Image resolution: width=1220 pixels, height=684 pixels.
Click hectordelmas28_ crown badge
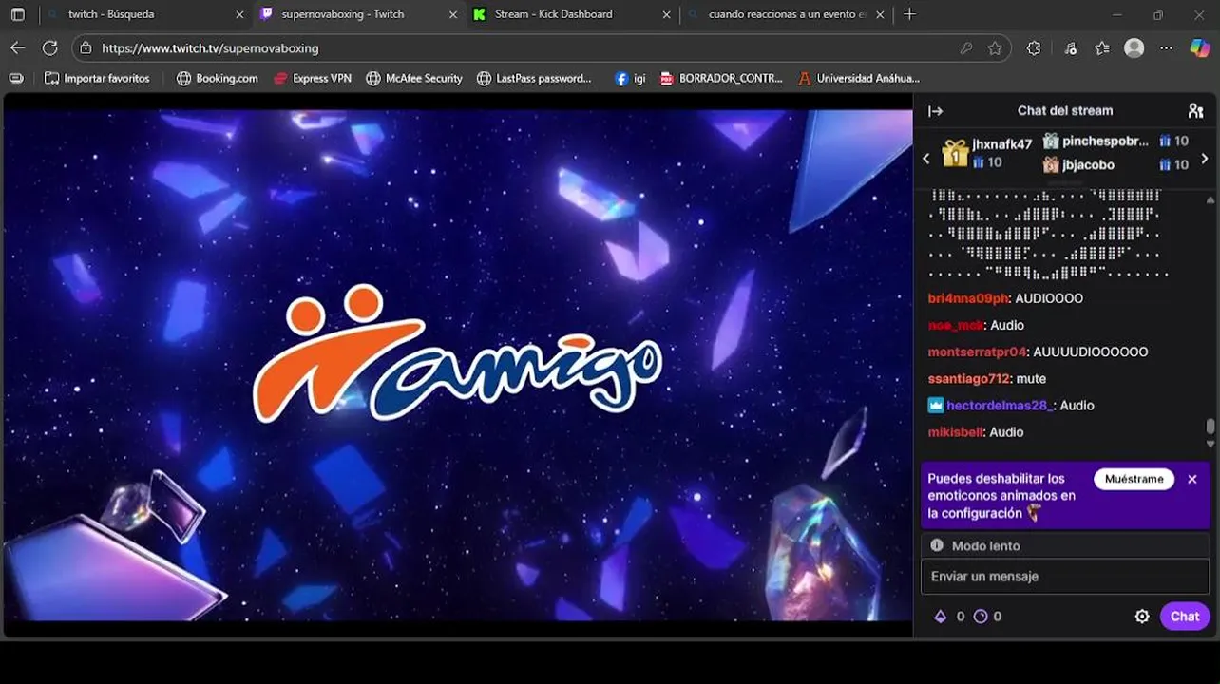click(x=935, y=405)
